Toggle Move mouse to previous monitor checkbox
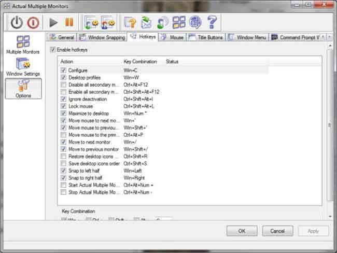The image size is (337, 253). coord(63,128)
